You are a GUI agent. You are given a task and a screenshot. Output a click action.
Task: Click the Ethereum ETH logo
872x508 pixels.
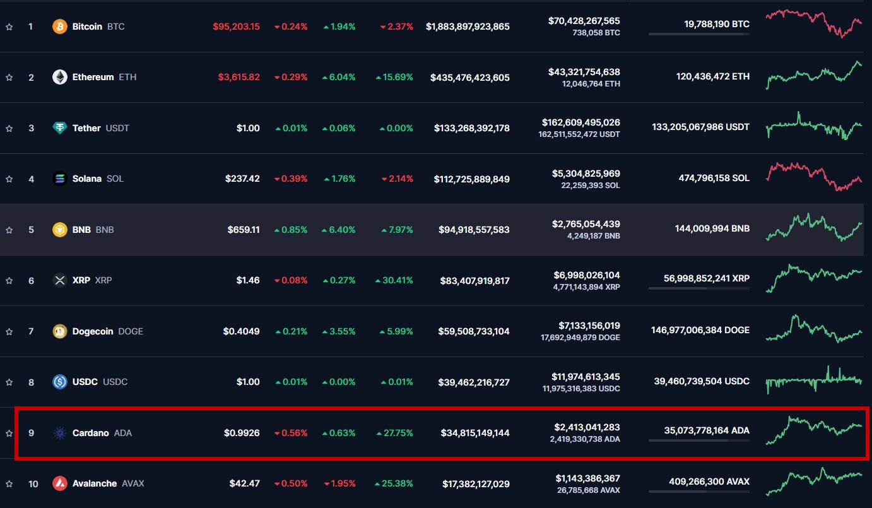click(x=60, y=77)
